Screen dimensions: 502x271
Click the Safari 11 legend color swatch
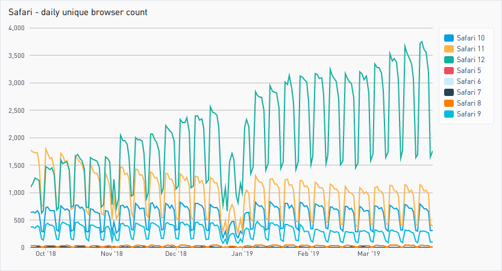(x=449, y=49)
